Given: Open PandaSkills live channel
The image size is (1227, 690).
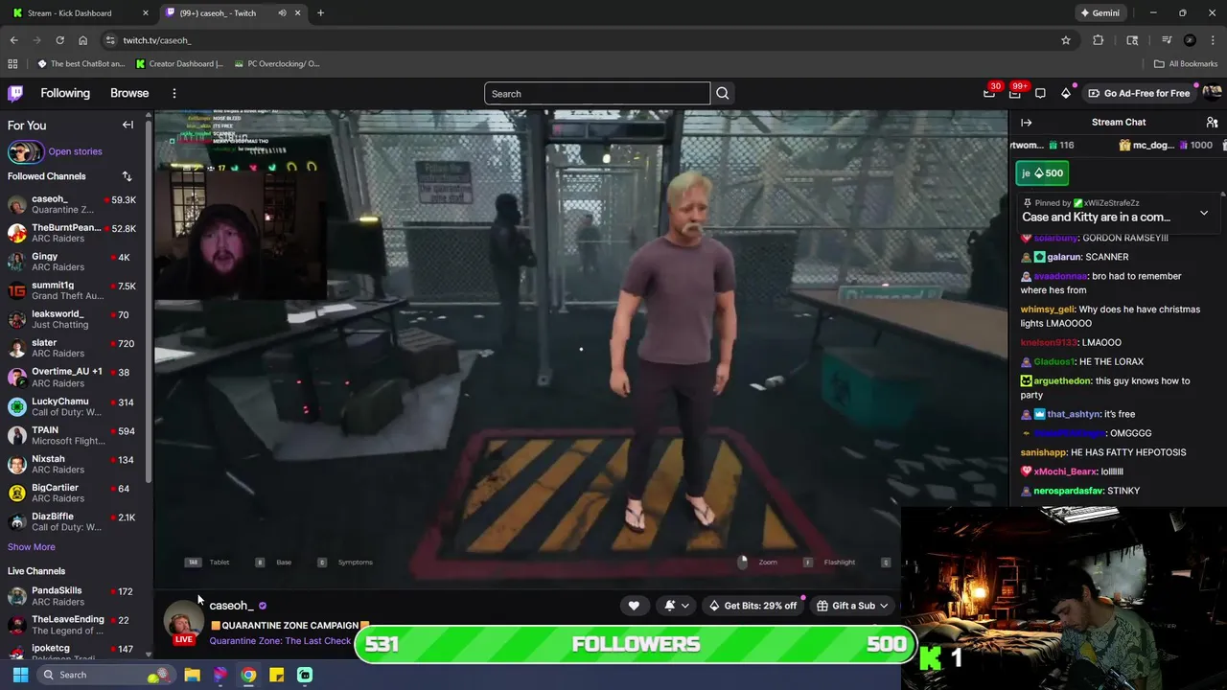Looking at the screenshot, I should point(75,596).
